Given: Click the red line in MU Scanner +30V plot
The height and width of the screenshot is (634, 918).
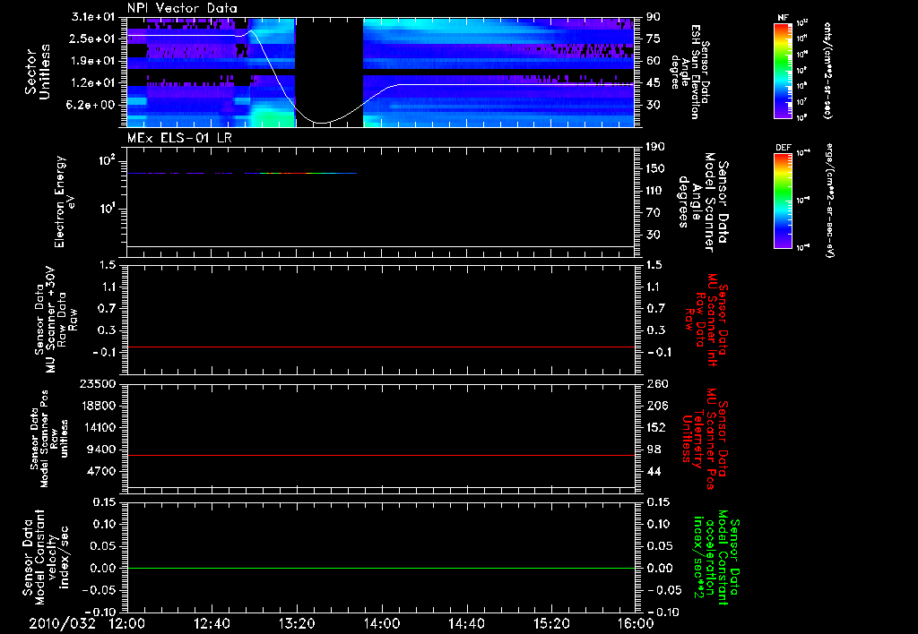Looking at the screenshot, I should click(381, 347).
